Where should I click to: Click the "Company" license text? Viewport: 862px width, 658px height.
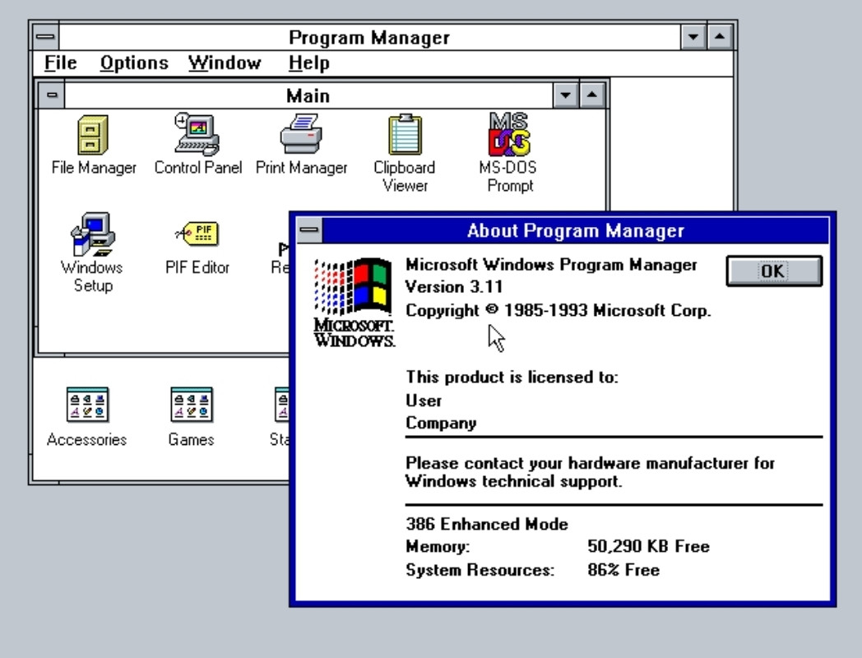441,424
